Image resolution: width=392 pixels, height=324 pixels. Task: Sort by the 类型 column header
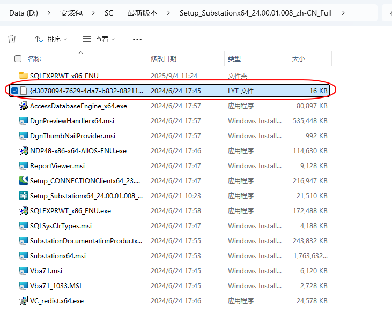coord(234,59)
